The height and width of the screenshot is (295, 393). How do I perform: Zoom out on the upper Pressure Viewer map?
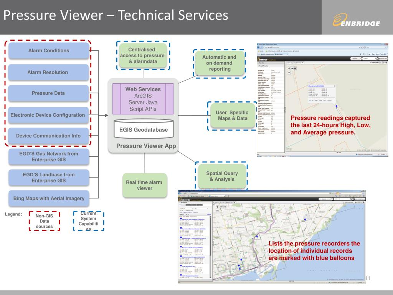(289, 73)
